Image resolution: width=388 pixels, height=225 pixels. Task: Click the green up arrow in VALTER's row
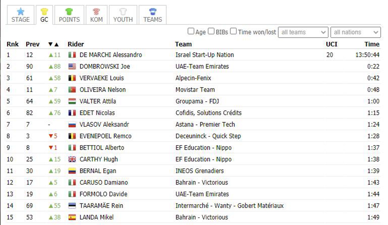(x=50, y=101)
